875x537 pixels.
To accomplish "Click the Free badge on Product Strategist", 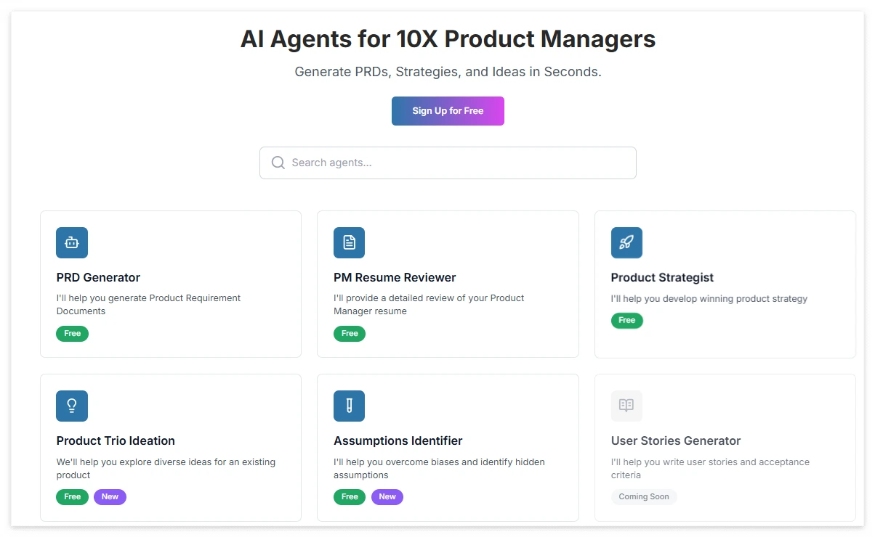I will point(626,320).
